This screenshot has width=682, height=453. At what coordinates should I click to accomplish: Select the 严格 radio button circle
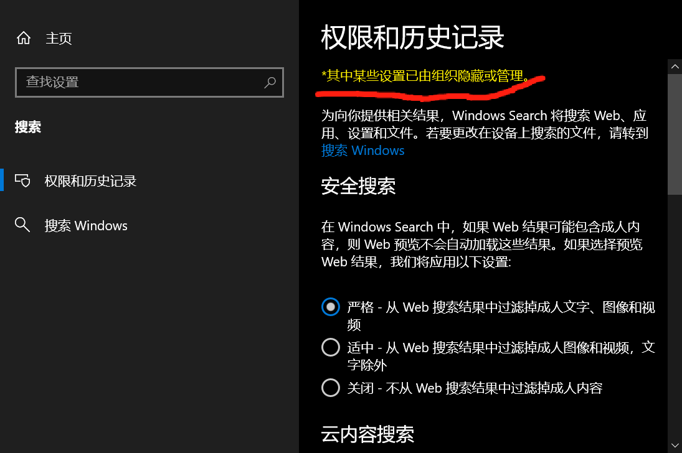331,307
